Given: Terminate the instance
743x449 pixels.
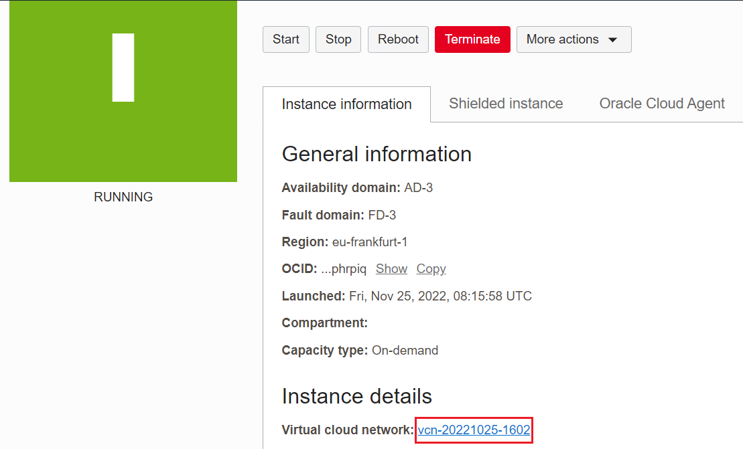Looking at the screenshot, I should [x=472, y=39].
